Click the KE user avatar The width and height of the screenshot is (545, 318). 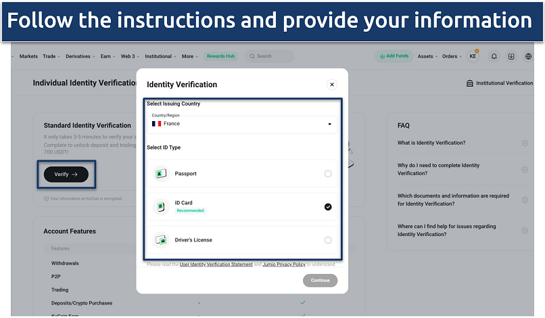click(473, 56)
